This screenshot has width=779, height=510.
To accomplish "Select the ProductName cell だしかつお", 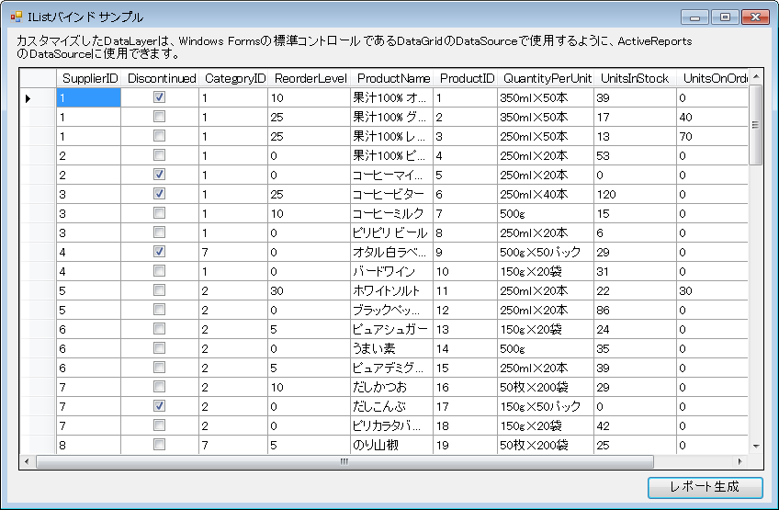I will point(391,387).
